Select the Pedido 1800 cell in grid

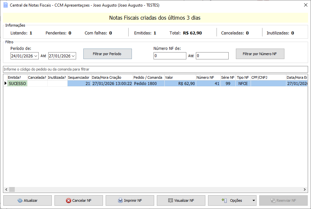click(x=148, y=84)
